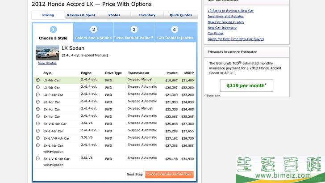This screenshot has width=325, height=183.
Task: Choose the LX-P 4dr Car style radio button
Action: pos(37,94)
